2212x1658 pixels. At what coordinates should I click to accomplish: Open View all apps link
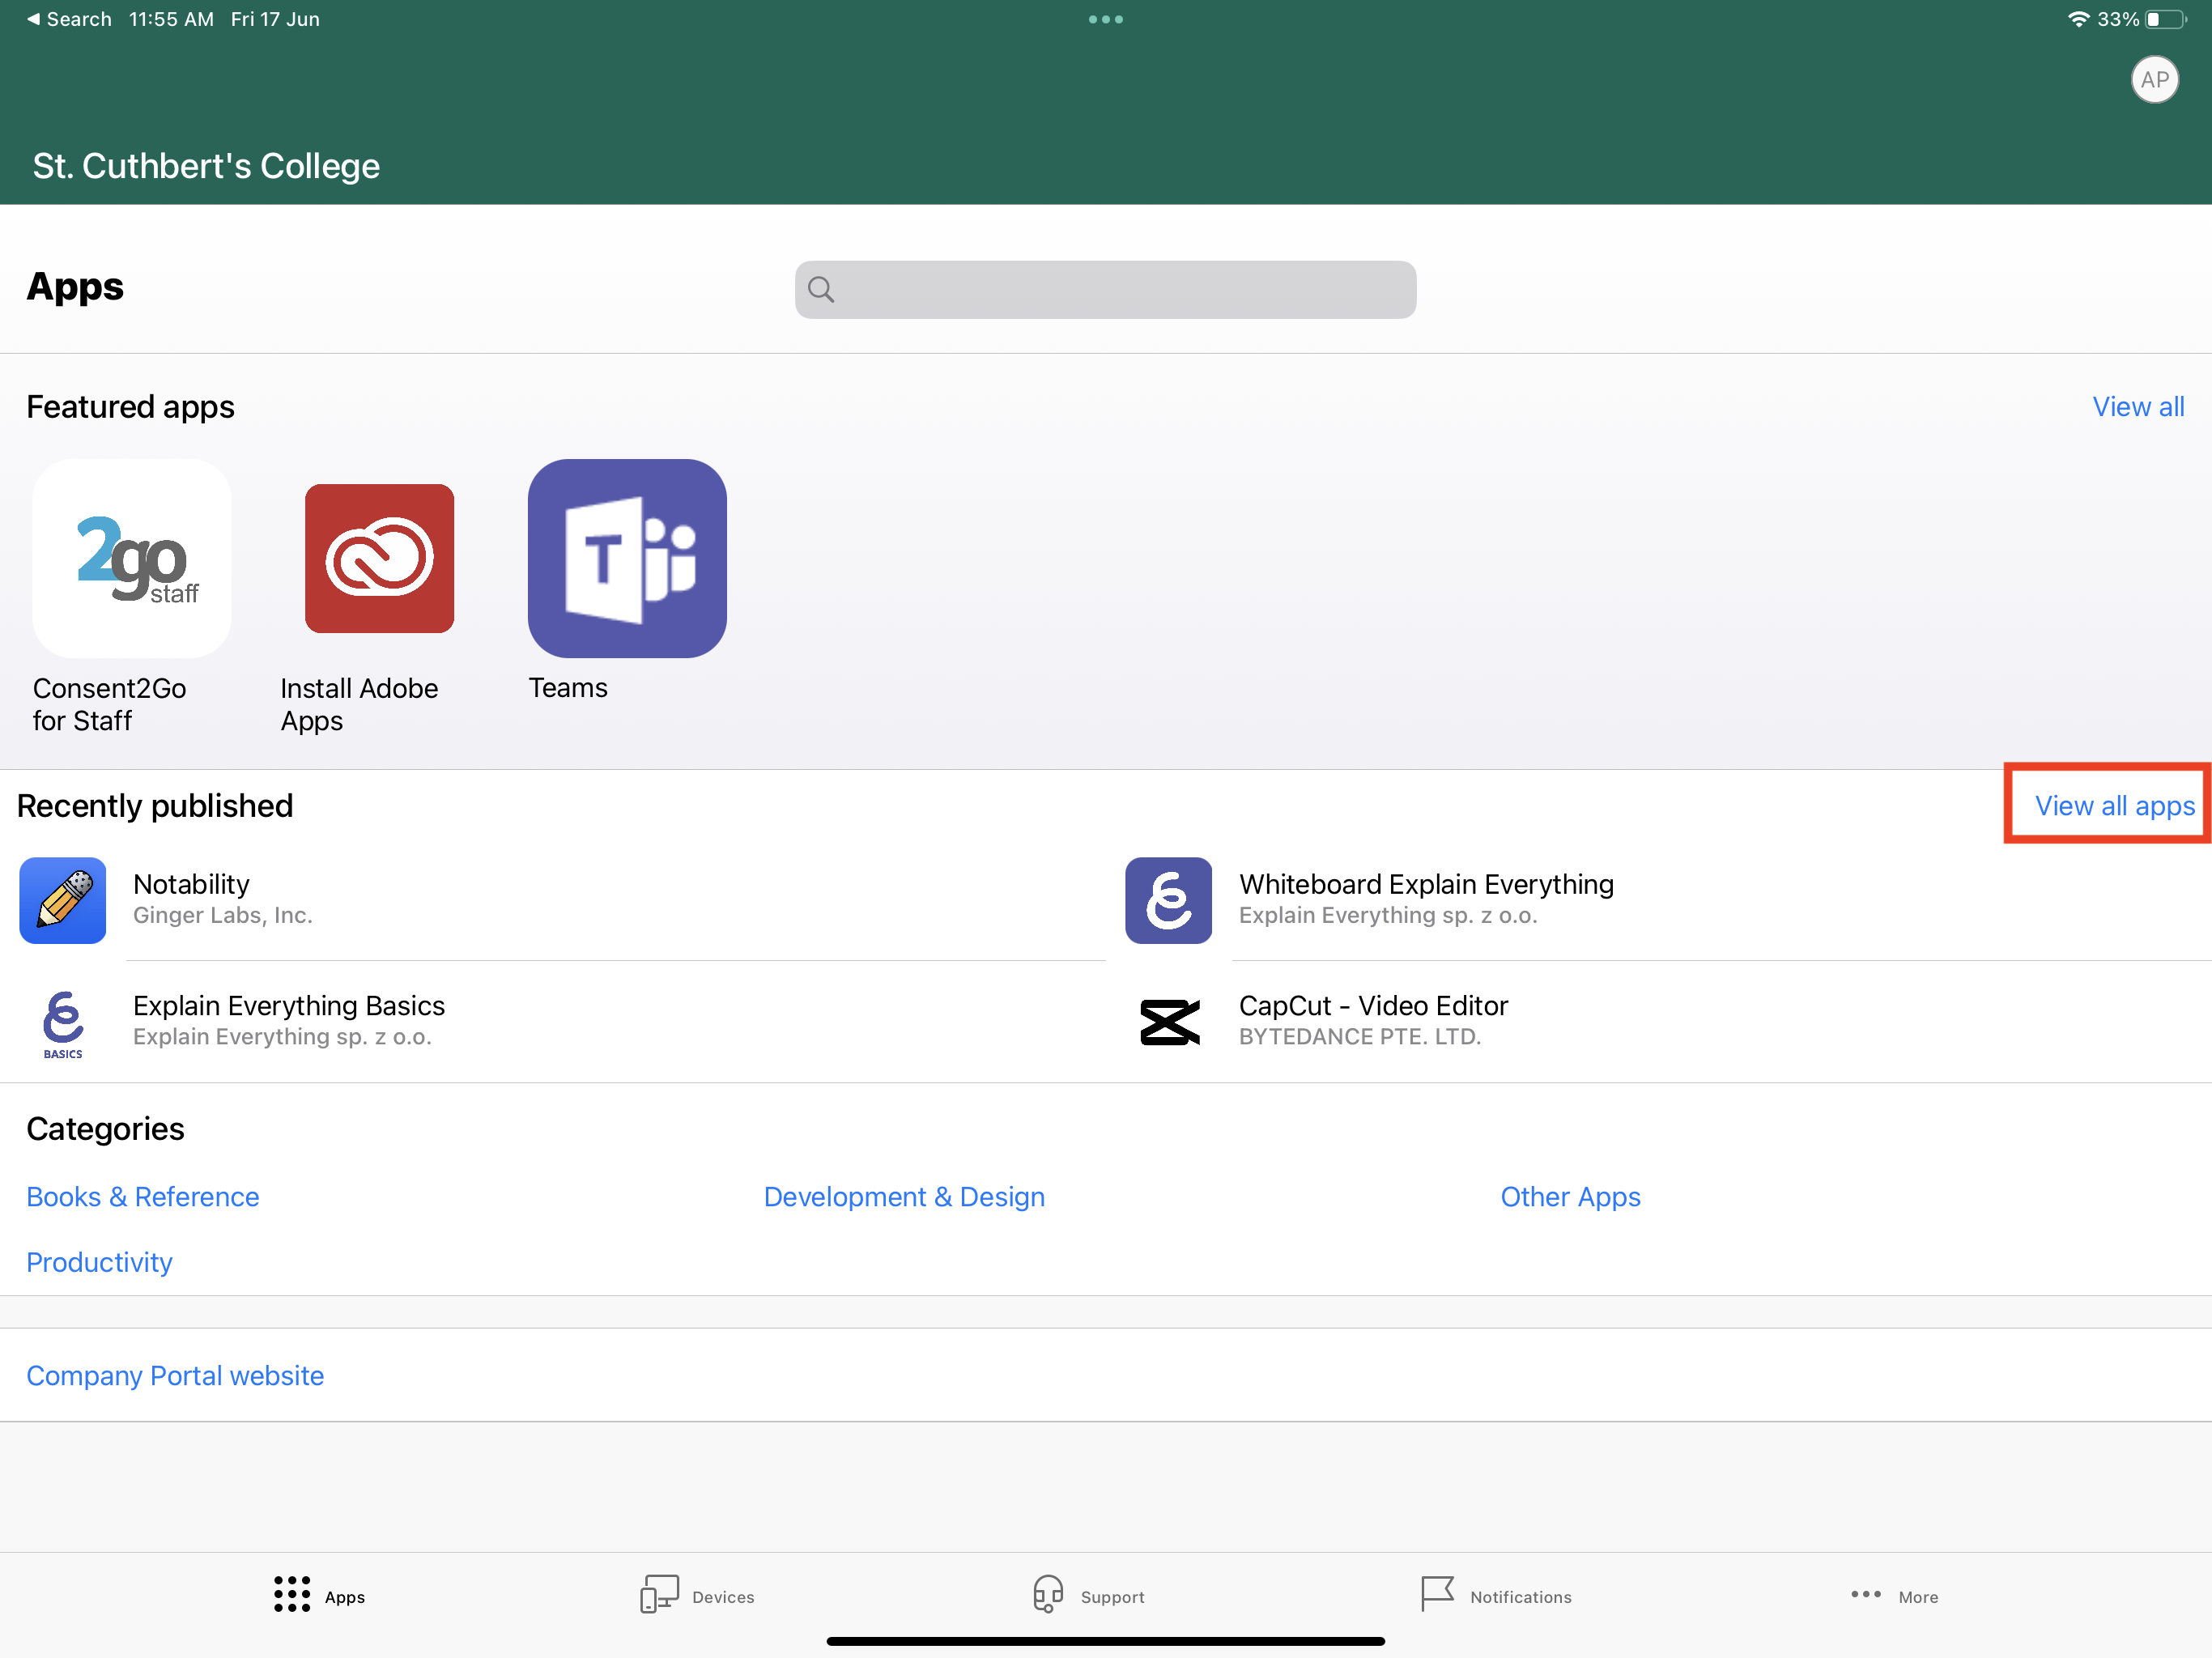point(2114,806)
